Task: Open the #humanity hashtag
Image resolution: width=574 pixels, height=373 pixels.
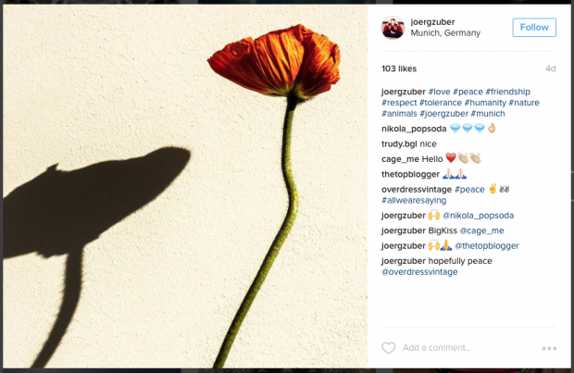Action: click(485, 103)
